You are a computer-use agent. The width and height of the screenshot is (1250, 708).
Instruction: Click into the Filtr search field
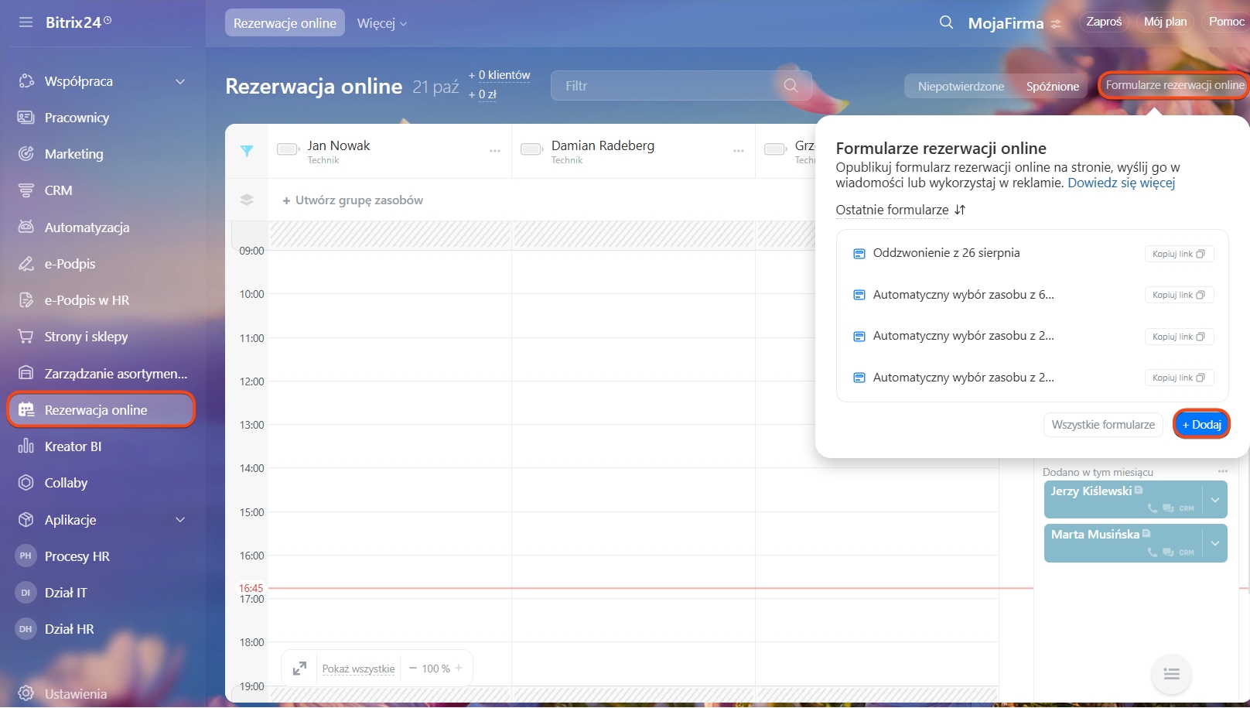coord(665,86)
